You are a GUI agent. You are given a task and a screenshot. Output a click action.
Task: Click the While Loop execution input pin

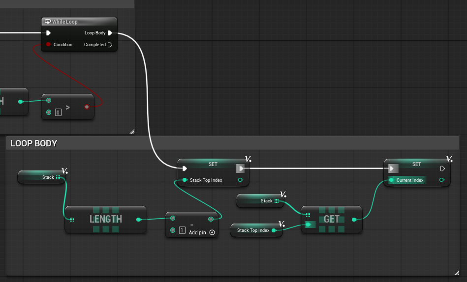(49, 33)
